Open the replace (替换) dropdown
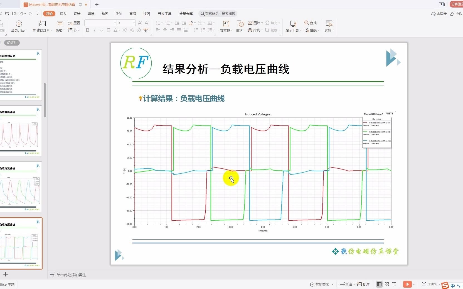 [312, 30]
